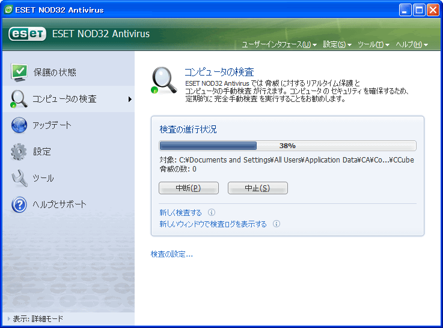Click the 検査の進行状況 heading
The width and height of the screenshot is (443, 328).
tap(188, 130)
